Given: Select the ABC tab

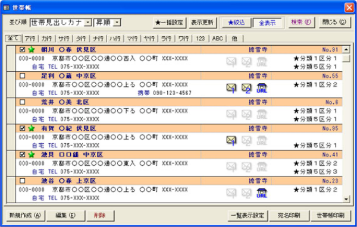Looking at the screenshot, I should (217, 39).
